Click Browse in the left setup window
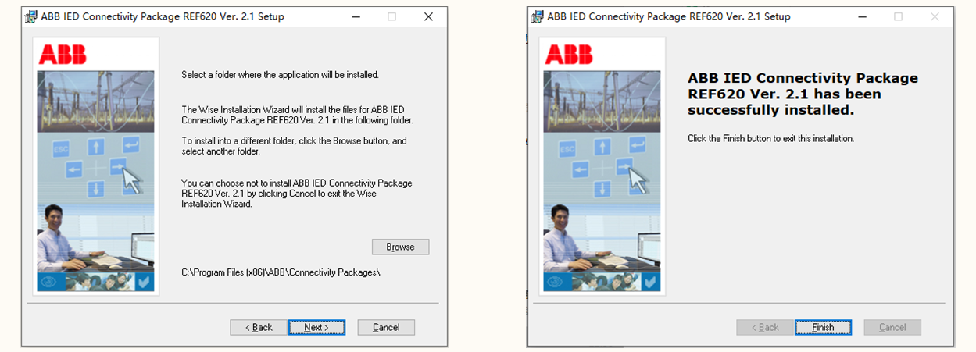 400,247
